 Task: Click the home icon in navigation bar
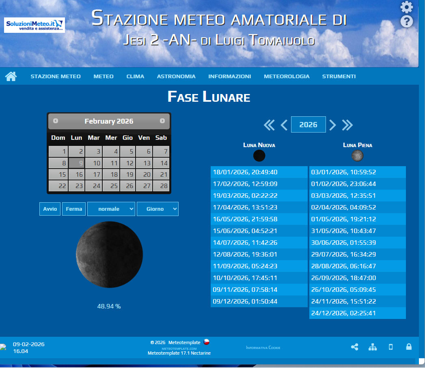(11, 76)
